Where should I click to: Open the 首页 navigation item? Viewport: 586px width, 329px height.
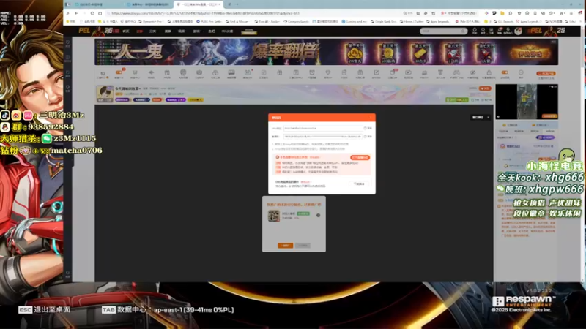[x=126, y=31]
